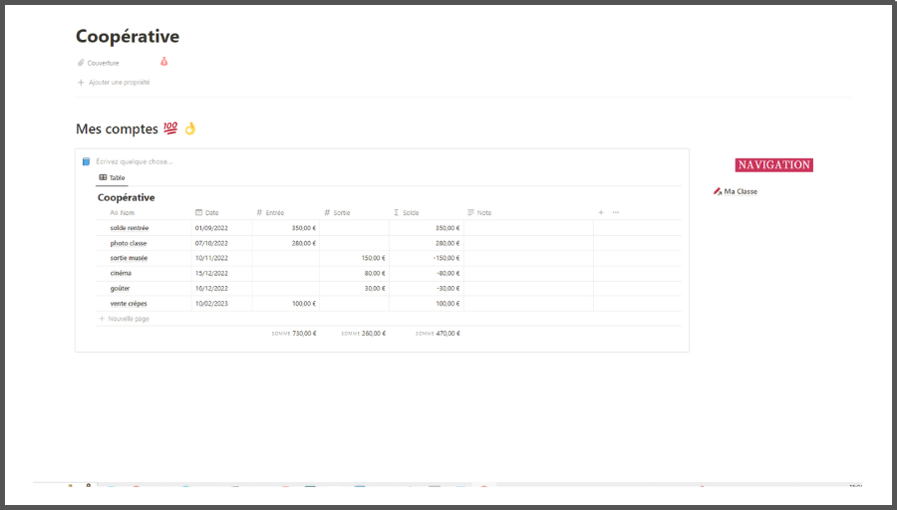The image size is (897, 510).
Task: Open the Sortie column header menu
Action: [342, 212]
